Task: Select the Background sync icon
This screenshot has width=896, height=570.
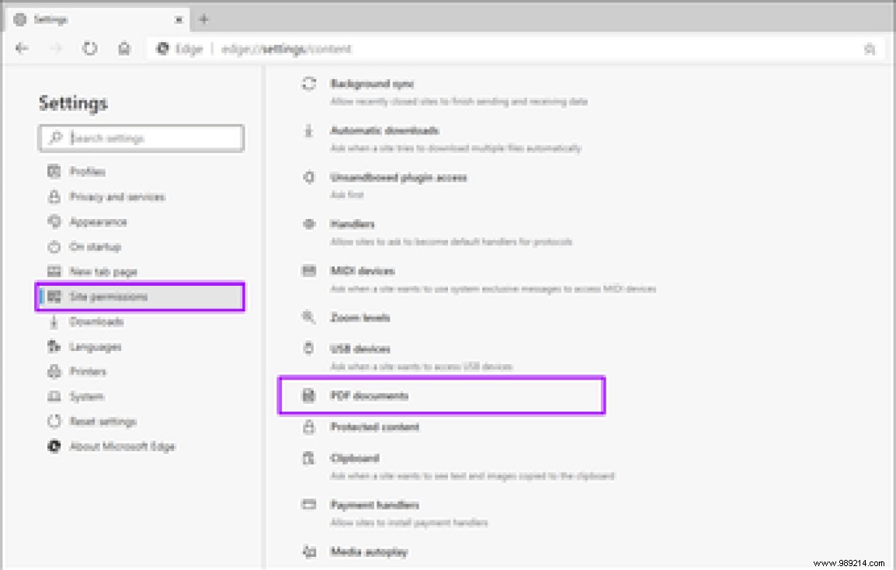Action: pos(307,83)
